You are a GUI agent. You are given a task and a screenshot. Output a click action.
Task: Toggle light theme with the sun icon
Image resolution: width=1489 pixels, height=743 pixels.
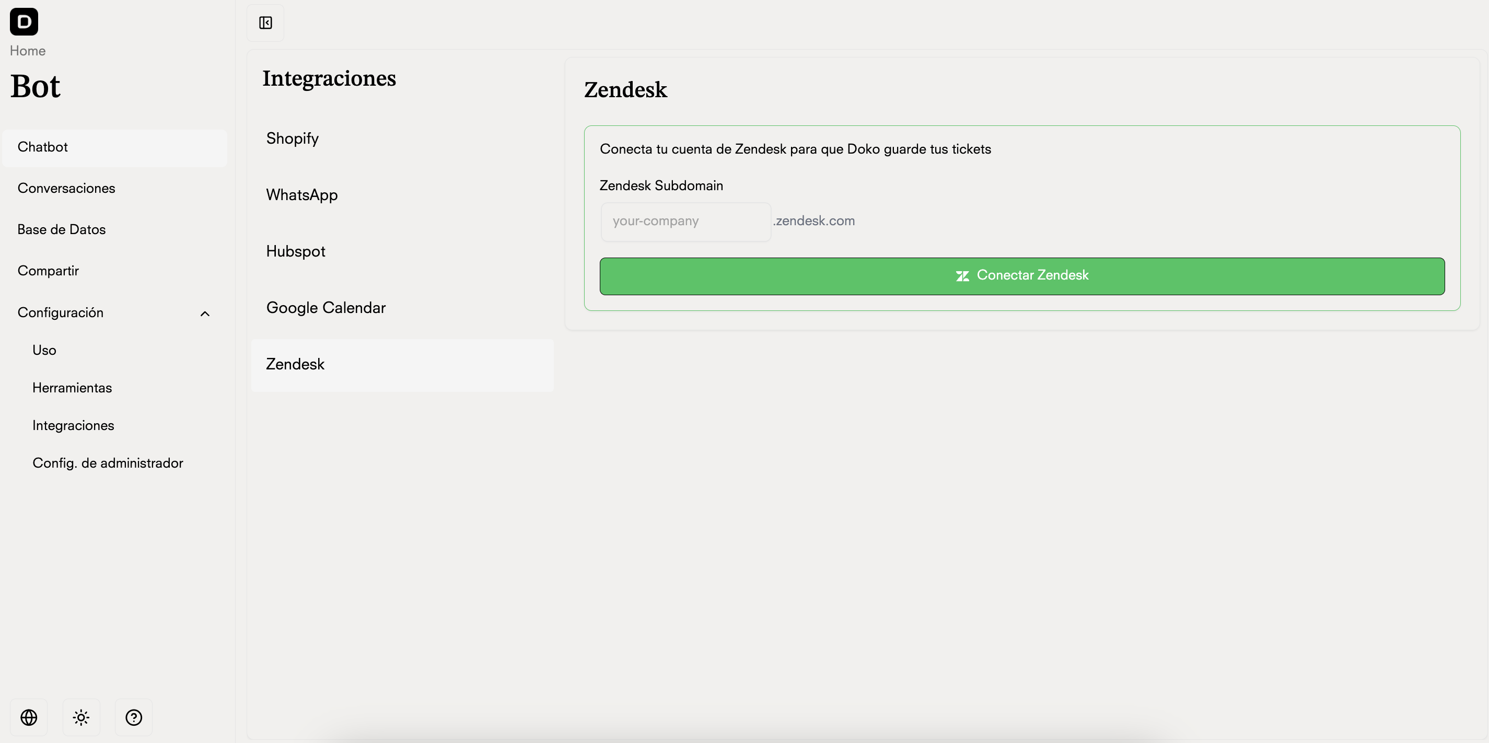click(x=81, y=717)
